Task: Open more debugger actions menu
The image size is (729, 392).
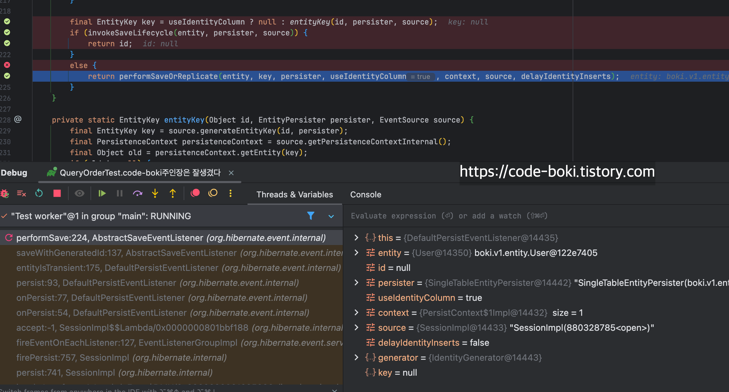Action: pos(231,194)
